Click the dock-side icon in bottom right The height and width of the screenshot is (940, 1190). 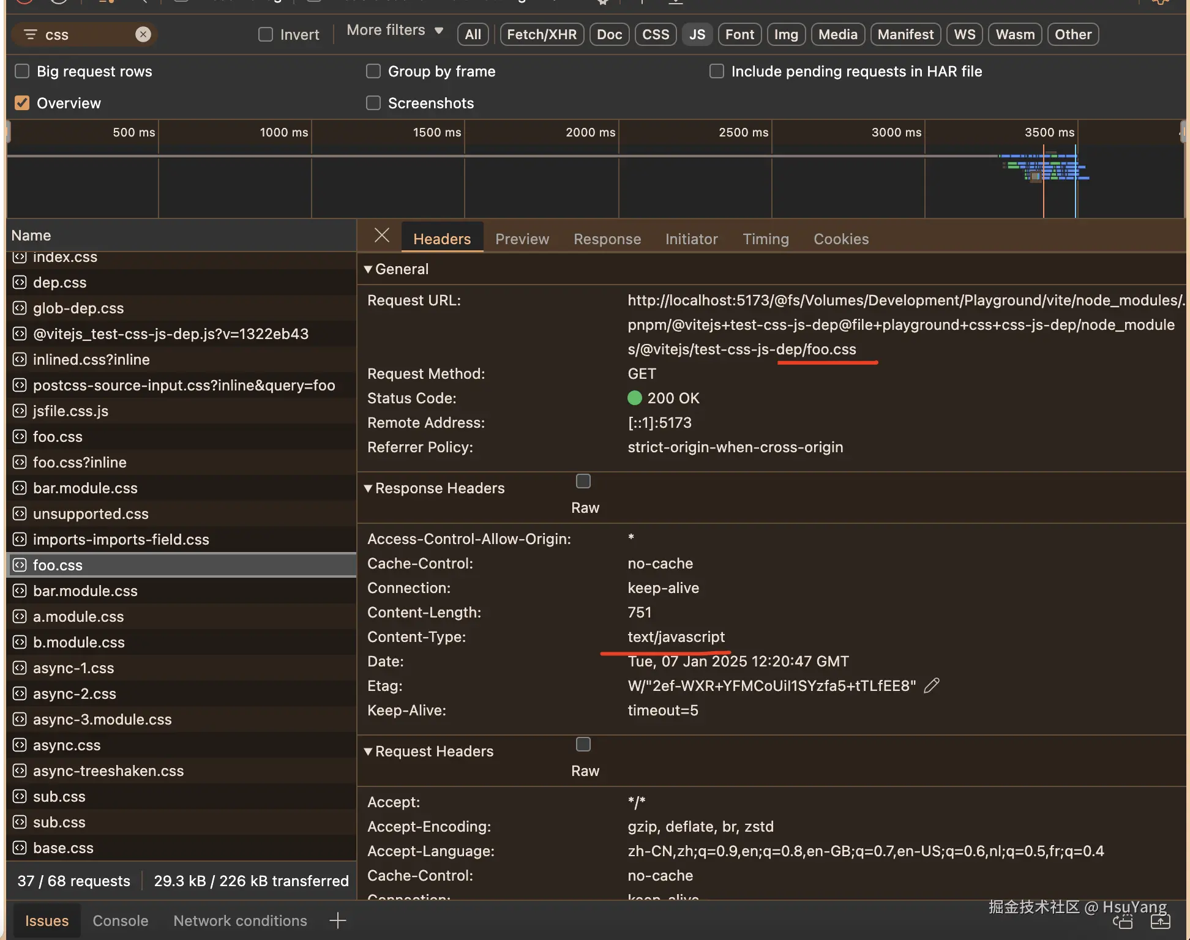tap(1122, 922)
